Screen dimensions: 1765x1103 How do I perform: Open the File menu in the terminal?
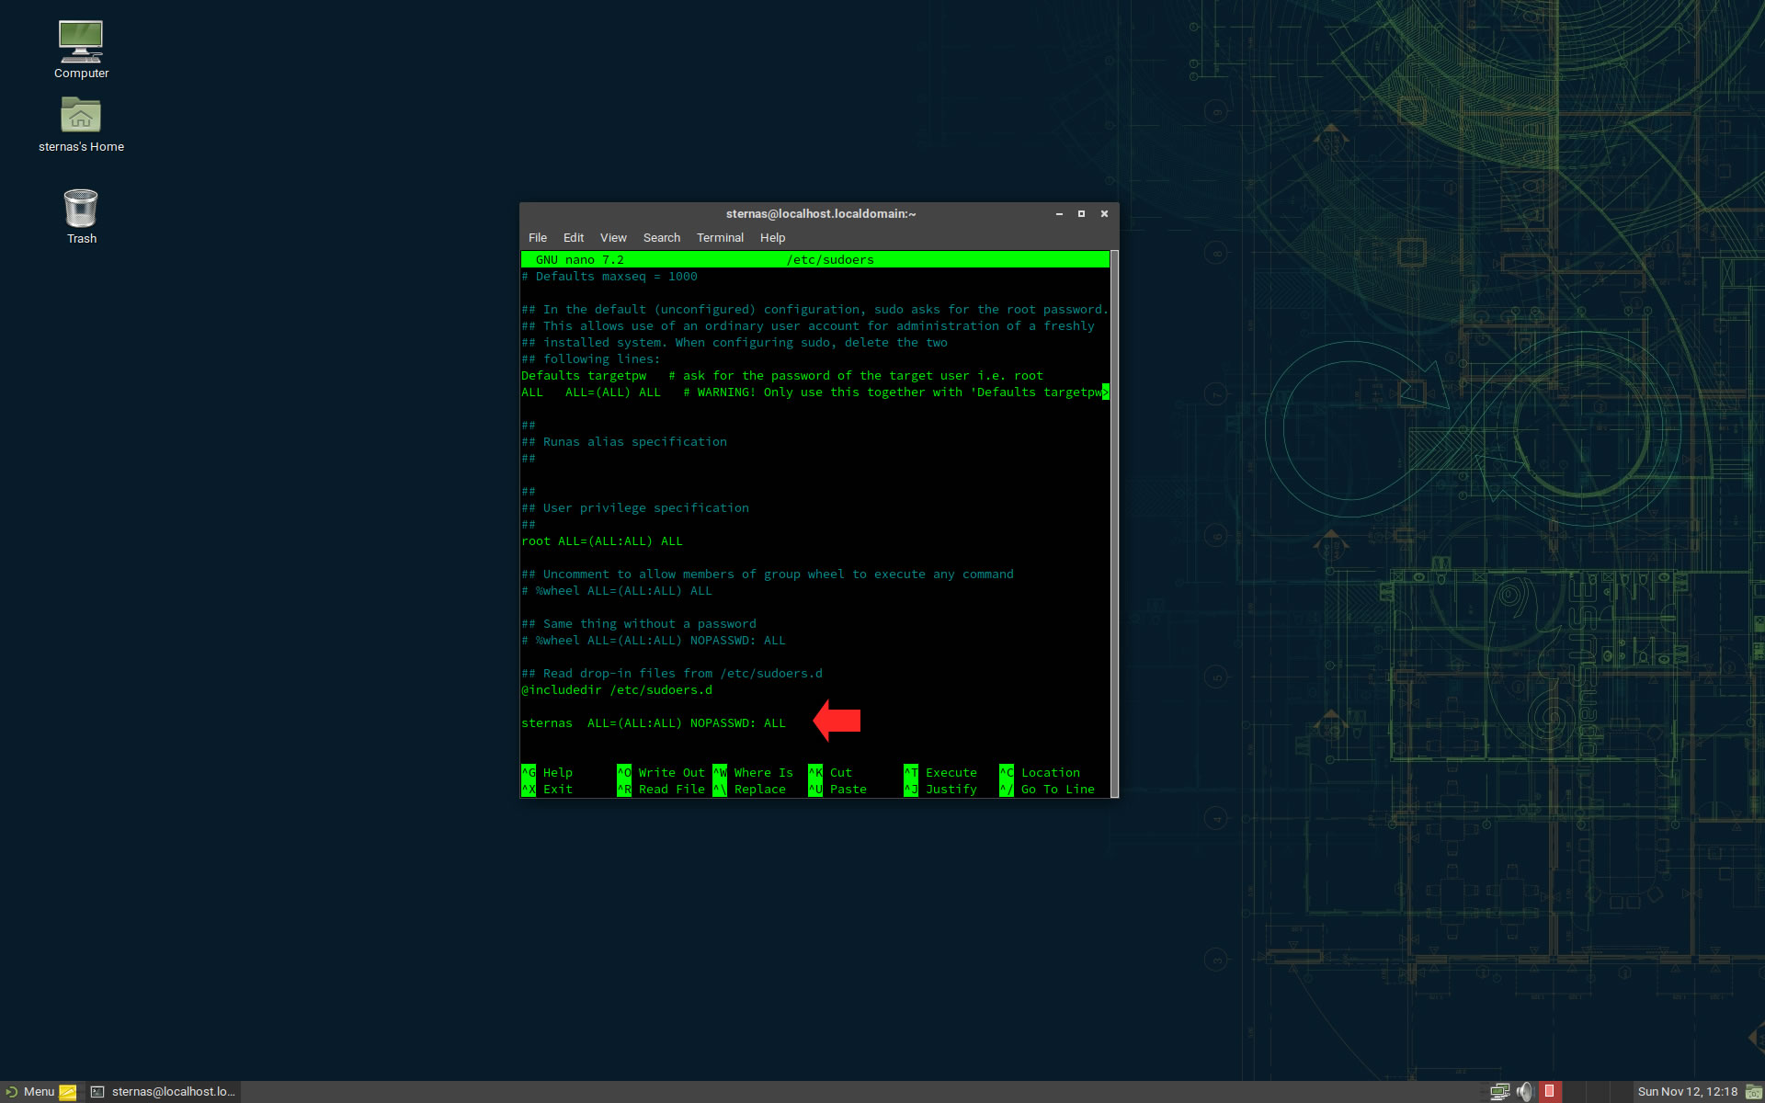538,237
